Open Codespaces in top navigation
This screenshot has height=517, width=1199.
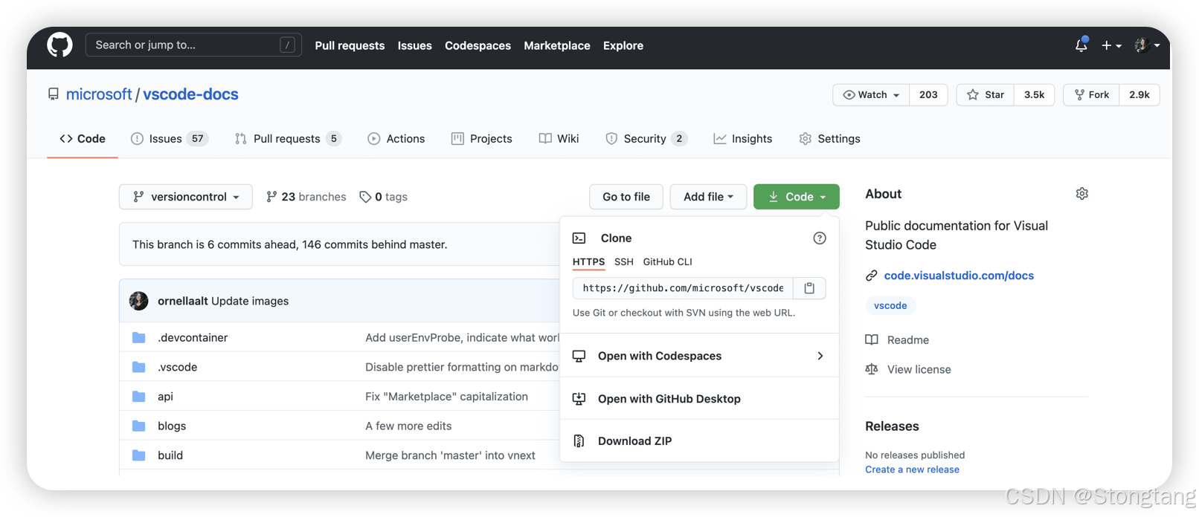click(x=478, y=45)
